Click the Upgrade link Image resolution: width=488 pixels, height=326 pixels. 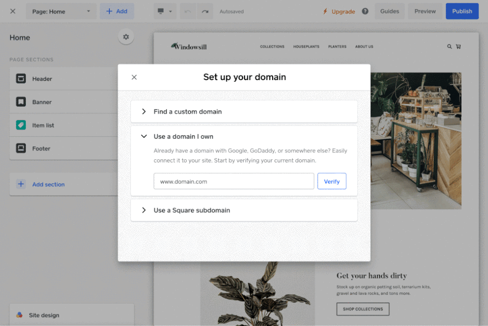coord(339,11)
